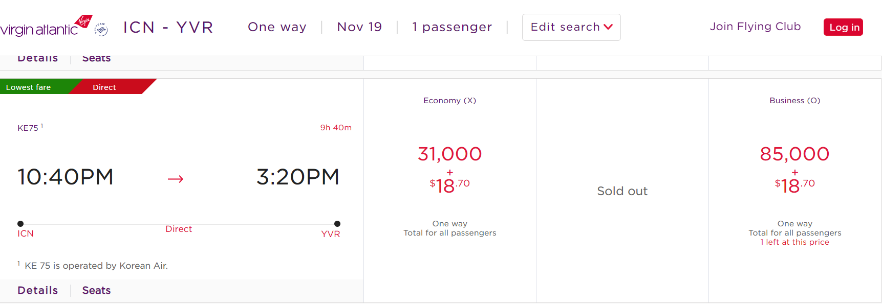Screen dimensions: 882x304
Task: Click the Sold out fare cell
Action: (622, 191)
